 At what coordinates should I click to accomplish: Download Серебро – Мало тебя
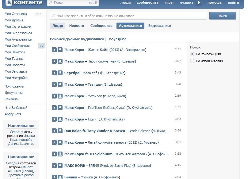(x=60, y=73)
